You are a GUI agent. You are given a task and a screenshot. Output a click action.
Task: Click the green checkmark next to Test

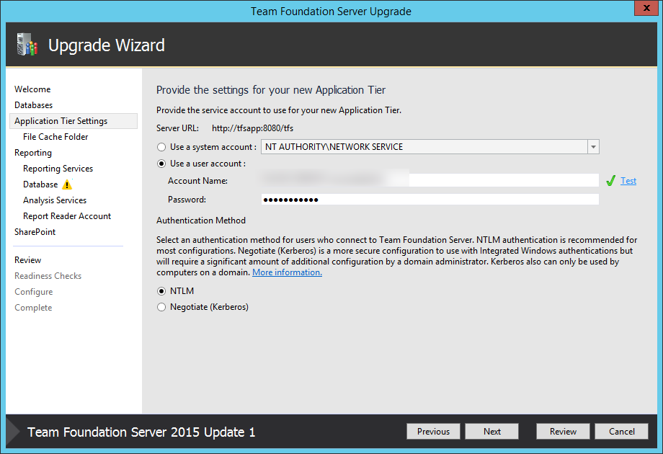[x=611, y=179]
